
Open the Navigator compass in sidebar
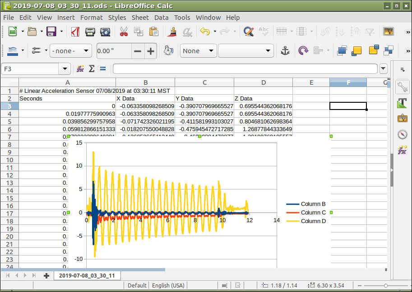point(402,134)
